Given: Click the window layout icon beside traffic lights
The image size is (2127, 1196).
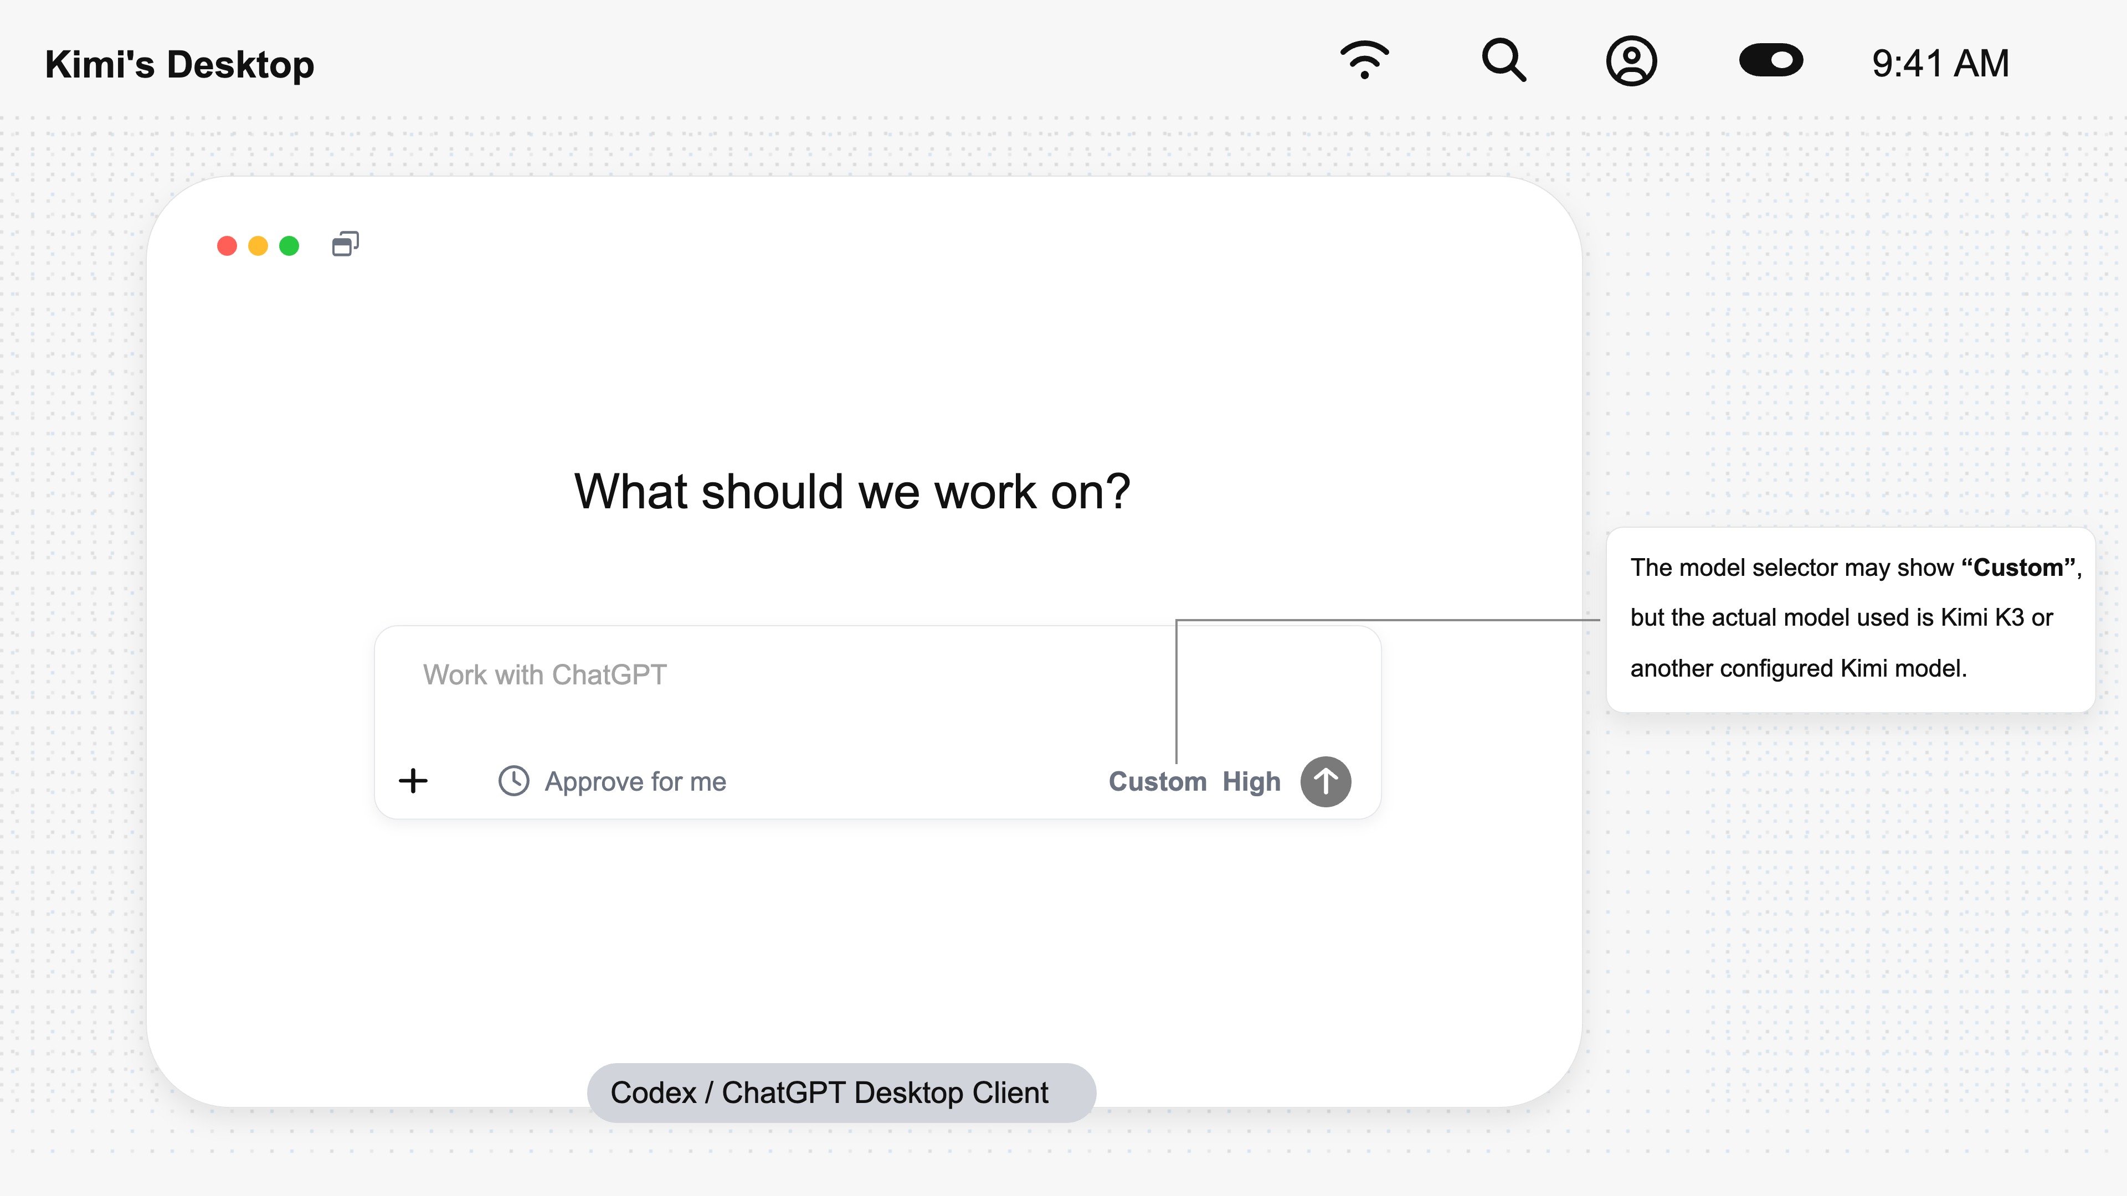Looking at the screenshot, I should click(345, 244).
